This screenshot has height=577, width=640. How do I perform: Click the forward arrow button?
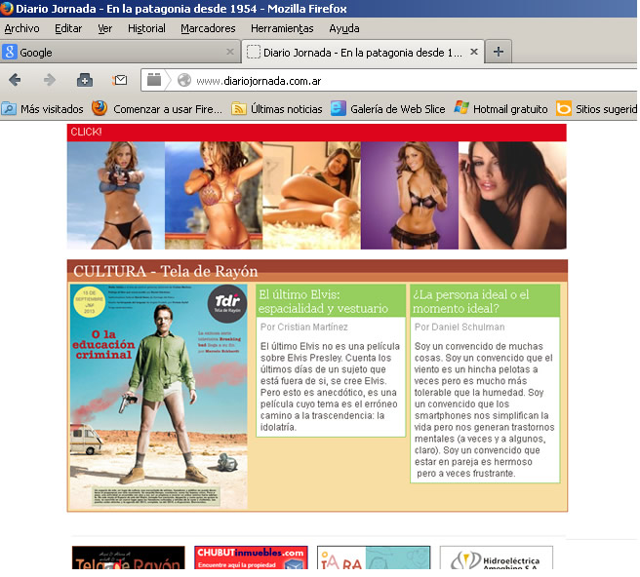(x=50, y=80)
